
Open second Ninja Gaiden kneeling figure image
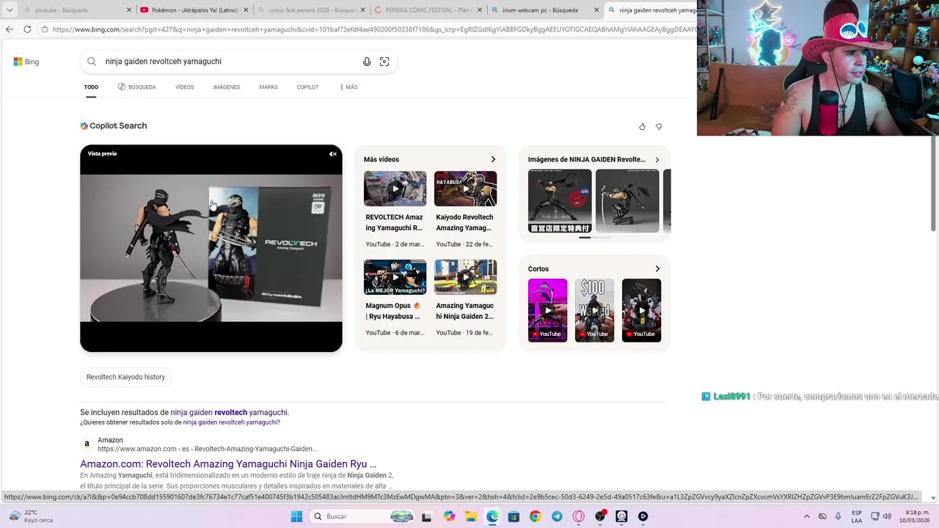pos(627,201)
